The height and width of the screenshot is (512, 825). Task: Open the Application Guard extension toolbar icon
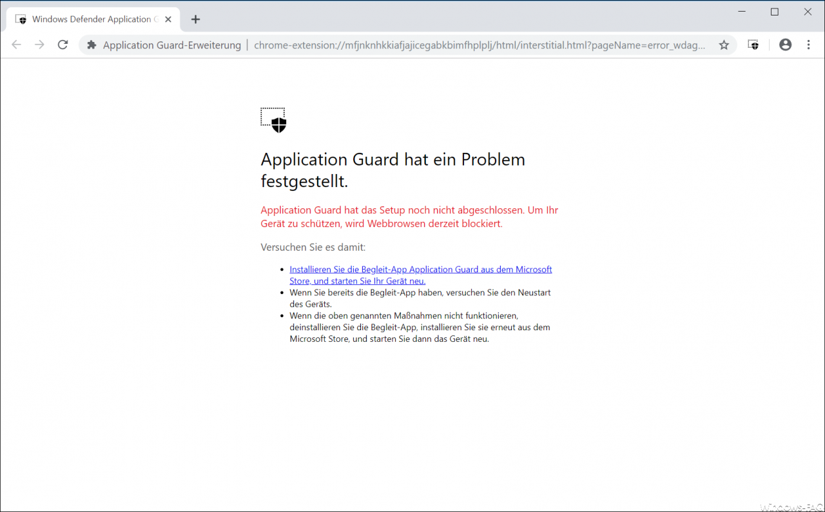point(753,45)
